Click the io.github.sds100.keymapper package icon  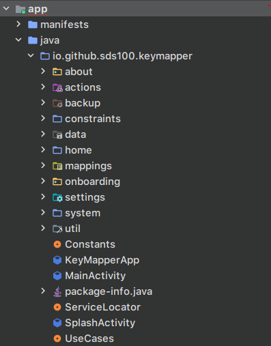(45, 56)
